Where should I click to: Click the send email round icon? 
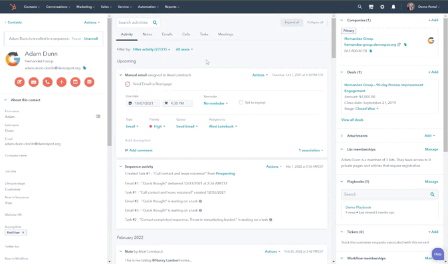click(33, 82)
